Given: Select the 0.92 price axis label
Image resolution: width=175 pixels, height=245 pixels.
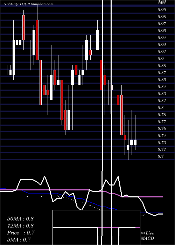Looking at the screenshot, I should point(162,45).
